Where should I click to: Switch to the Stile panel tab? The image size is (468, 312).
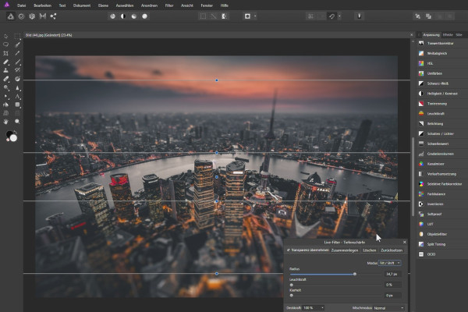[x=459, y=34]
